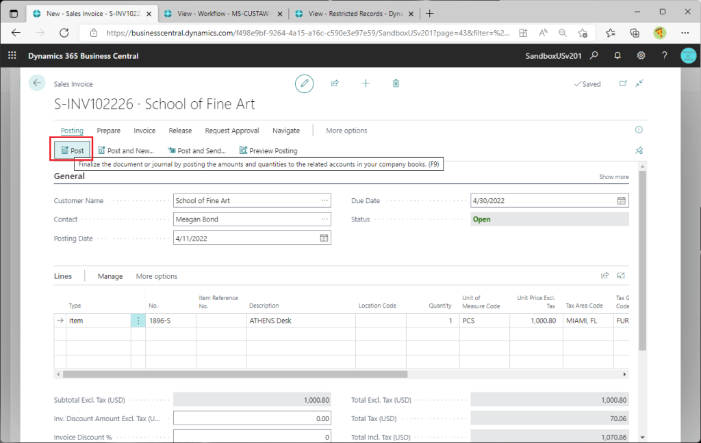Add page to browser favorites
This screenshot has width=701, height=443.
583,33
